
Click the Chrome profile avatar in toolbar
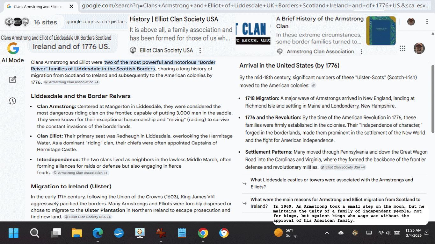tap(411, 22)
